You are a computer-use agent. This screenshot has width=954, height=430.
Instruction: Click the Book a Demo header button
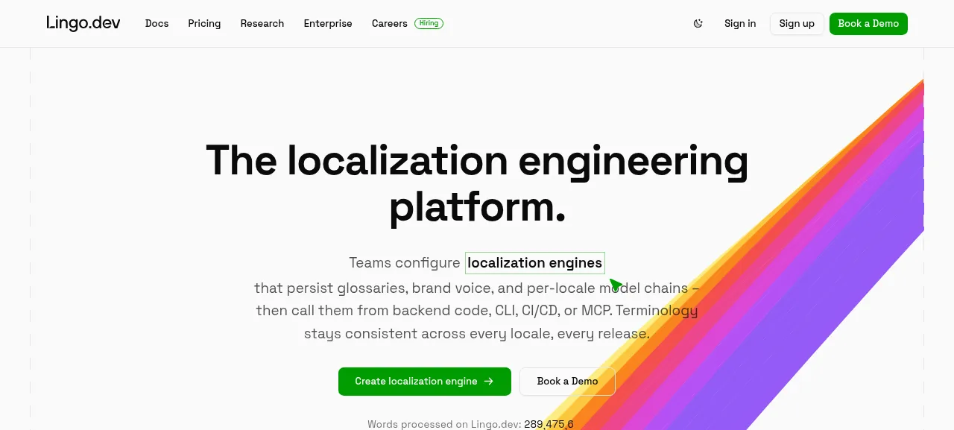click(x=868, y=23)
